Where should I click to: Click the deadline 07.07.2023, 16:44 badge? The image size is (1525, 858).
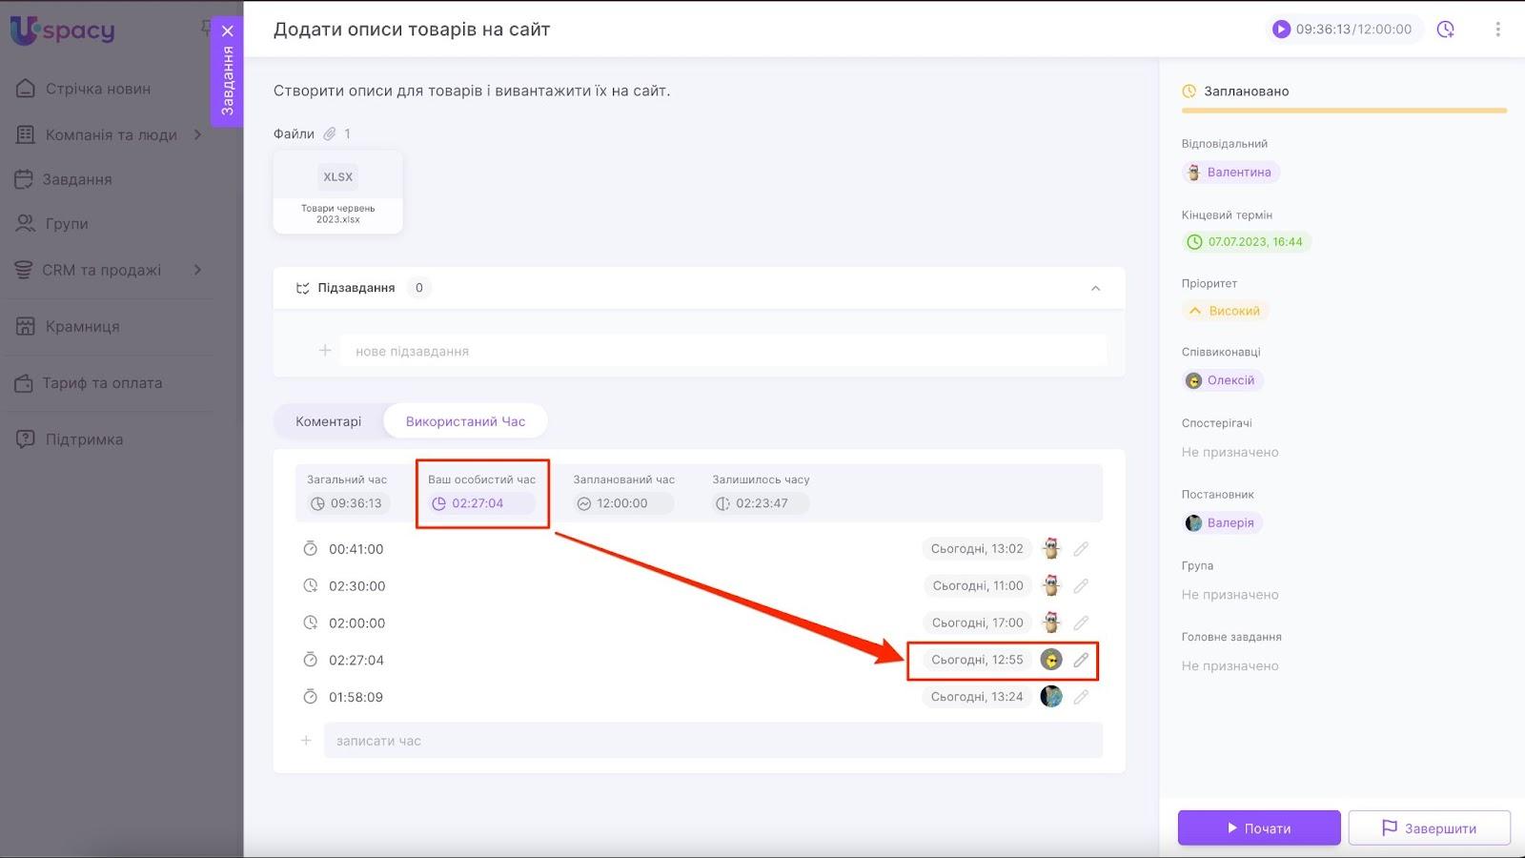(x=1245, y=242)
